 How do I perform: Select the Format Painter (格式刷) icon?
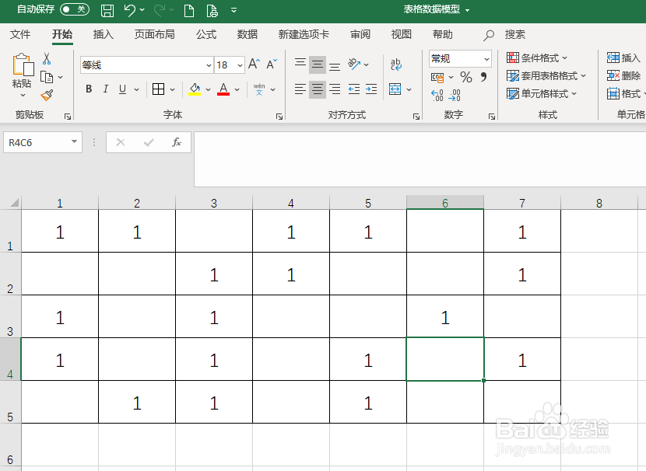pos(46,95)
